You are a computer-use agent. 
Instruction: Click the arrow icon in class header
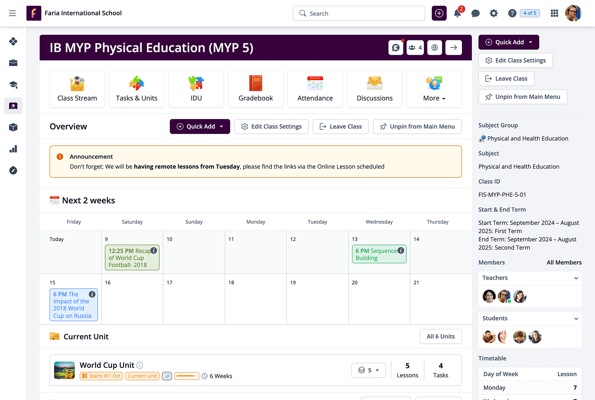tap(454, 48)
